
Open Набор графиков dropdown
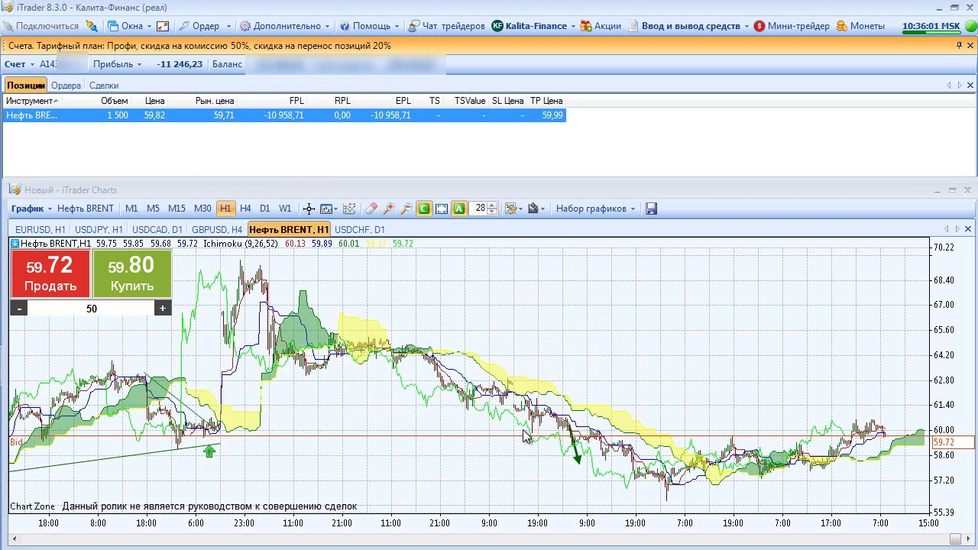(596, 209)
